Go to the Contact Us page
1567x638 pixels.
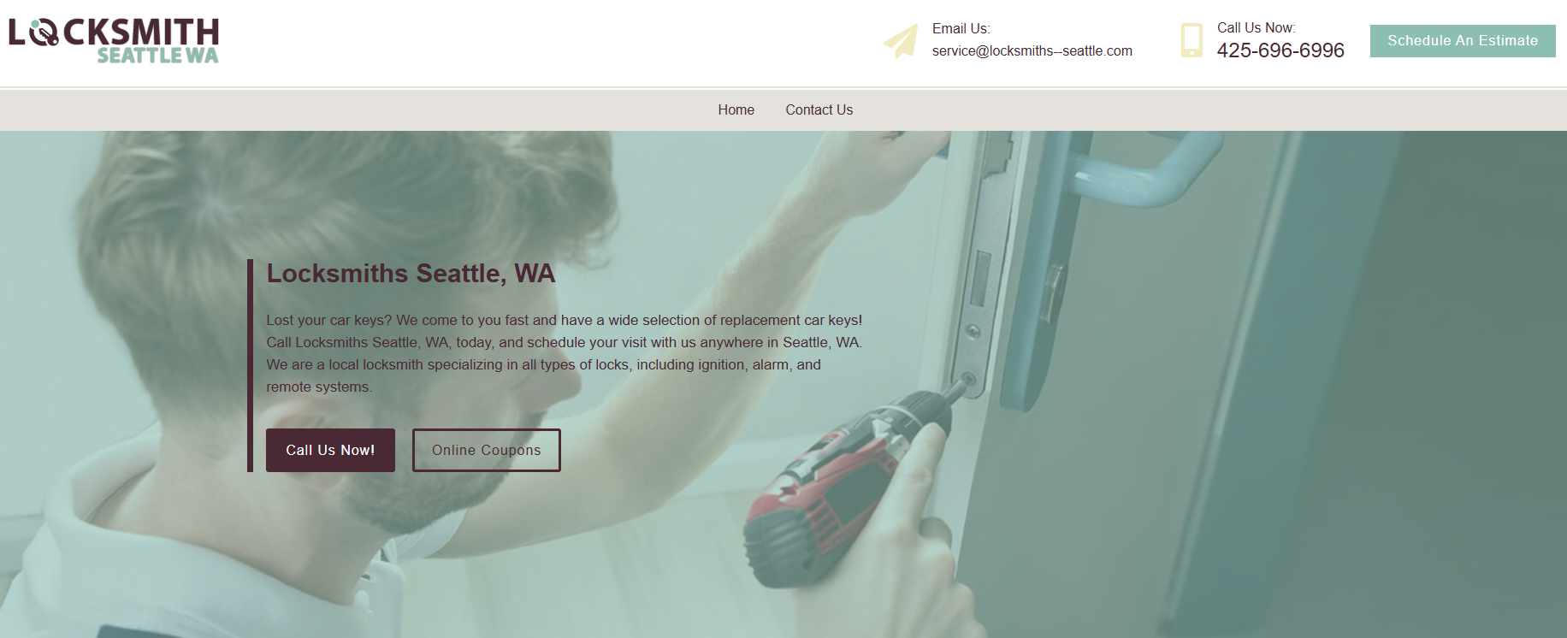819,109
